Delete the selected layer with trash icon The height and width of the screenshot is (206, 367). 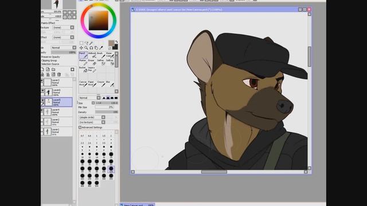59,74
